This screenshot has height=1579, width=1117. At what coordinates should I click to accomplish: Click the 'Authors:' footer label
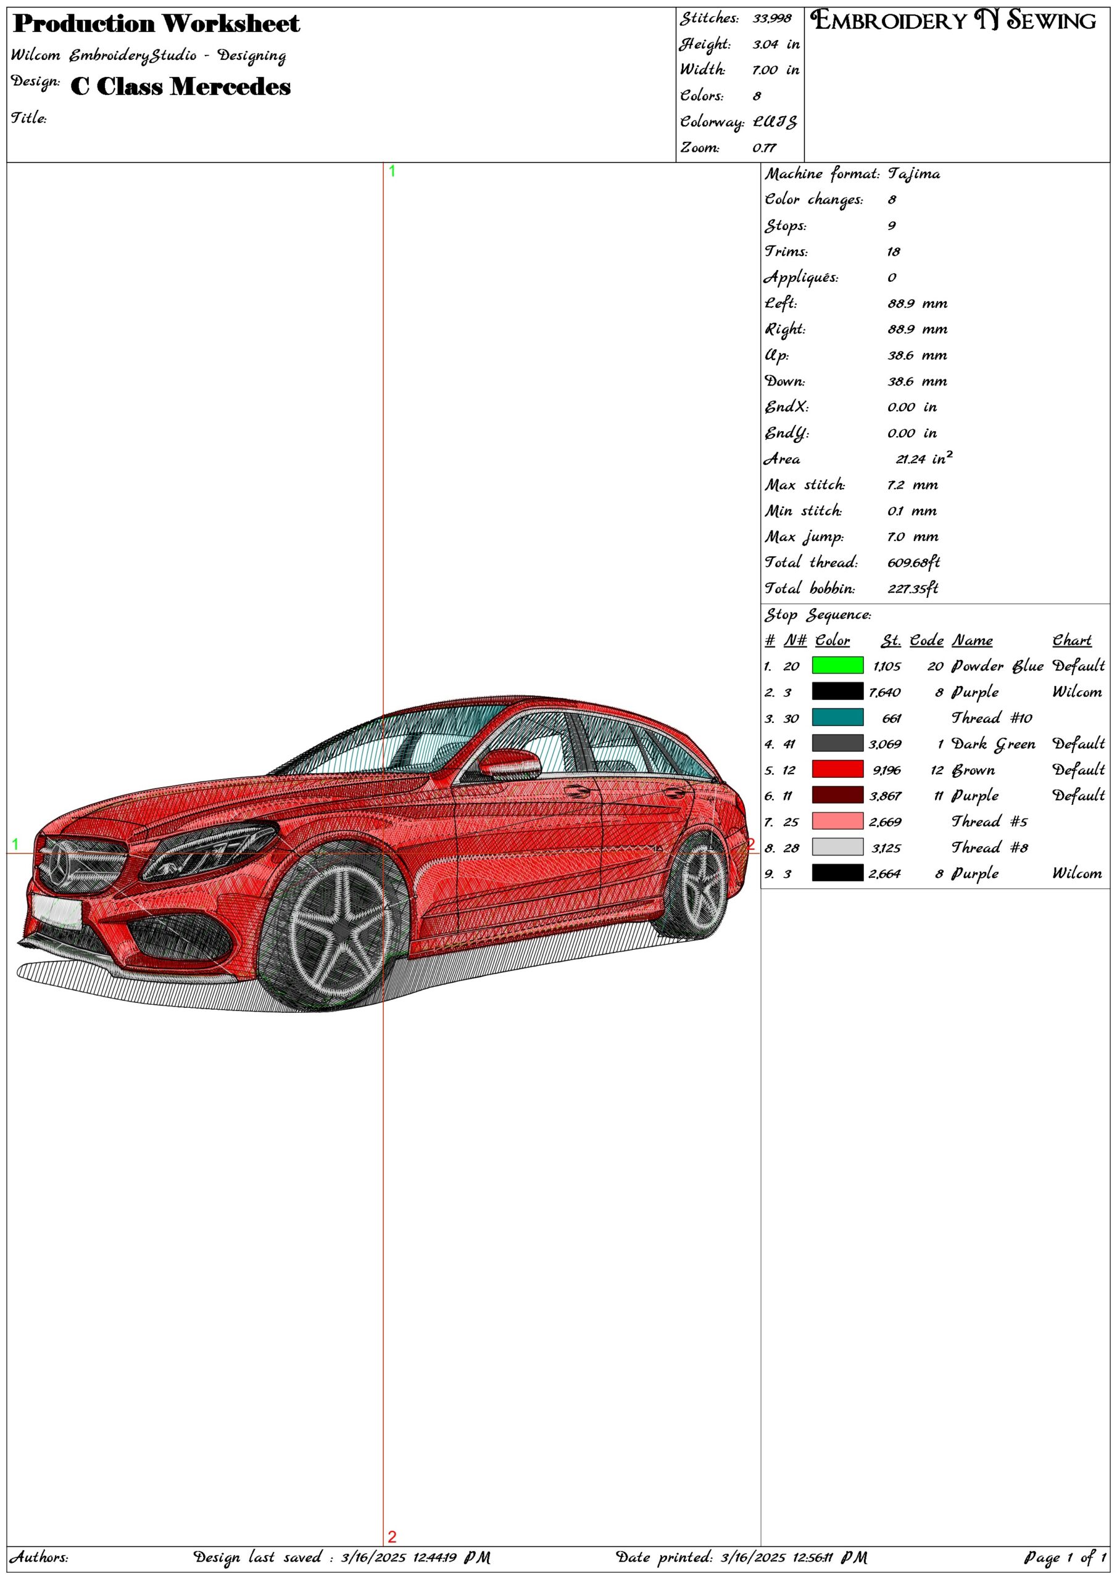tap(38, 1557)
